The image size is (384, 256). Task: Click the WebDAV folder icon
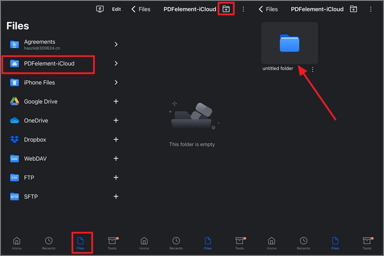tap(14, 159)
